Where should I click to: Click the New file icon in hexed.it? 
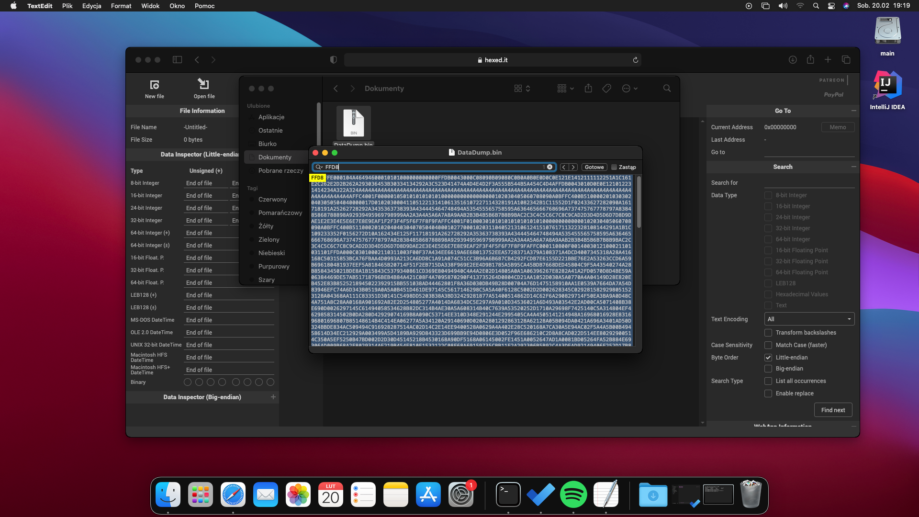[154, 85]
